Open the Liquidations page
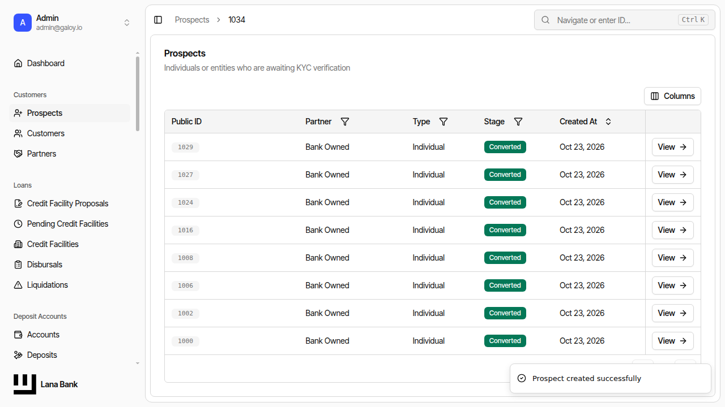This screenshot has width=725, height=407. pyautogui.click(x=70, y=285)
